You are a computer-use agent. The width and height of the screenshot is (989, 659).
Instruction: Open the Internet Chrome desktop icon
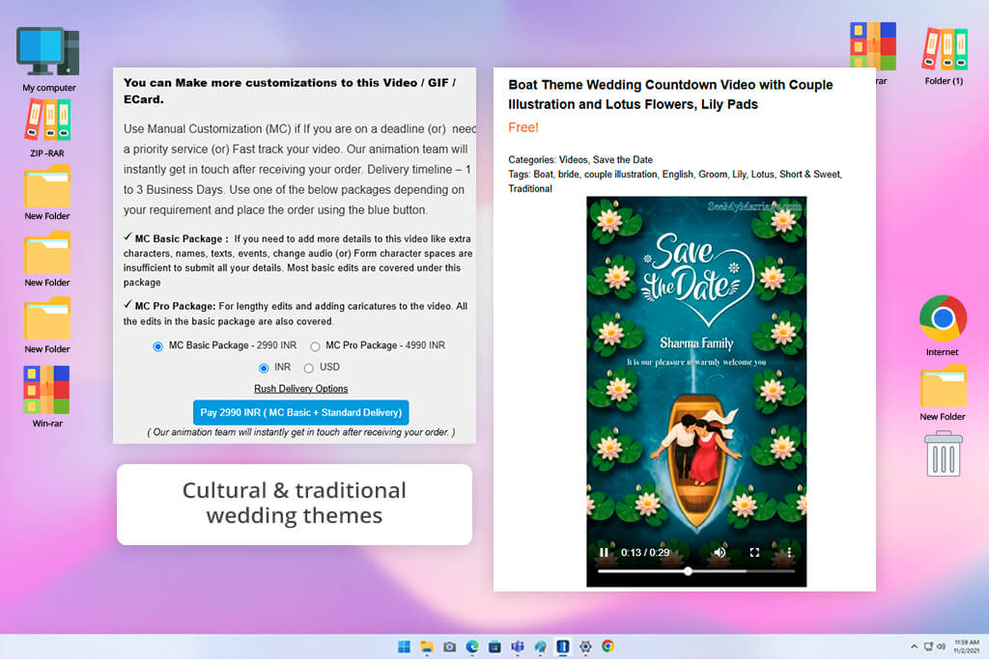[943, 326]
